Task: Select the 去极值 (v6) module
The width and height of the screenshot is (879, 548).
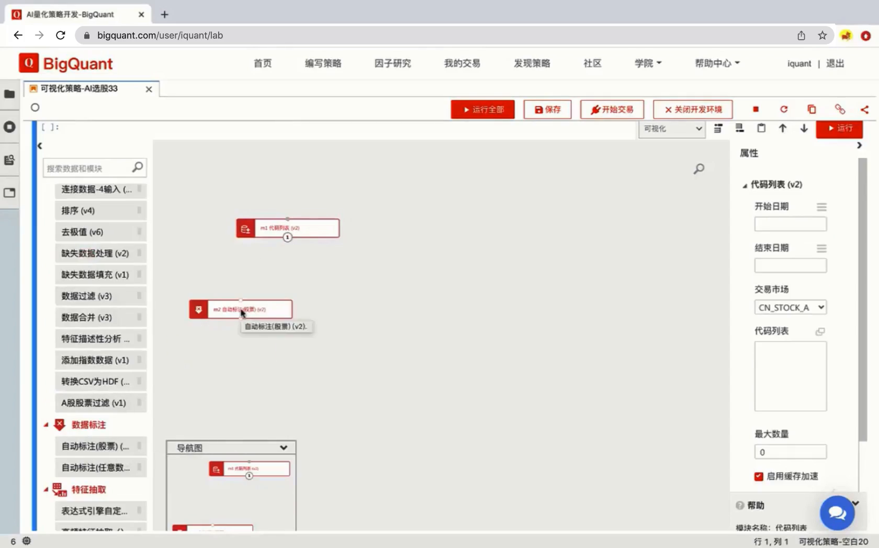Action: point(83,232)
